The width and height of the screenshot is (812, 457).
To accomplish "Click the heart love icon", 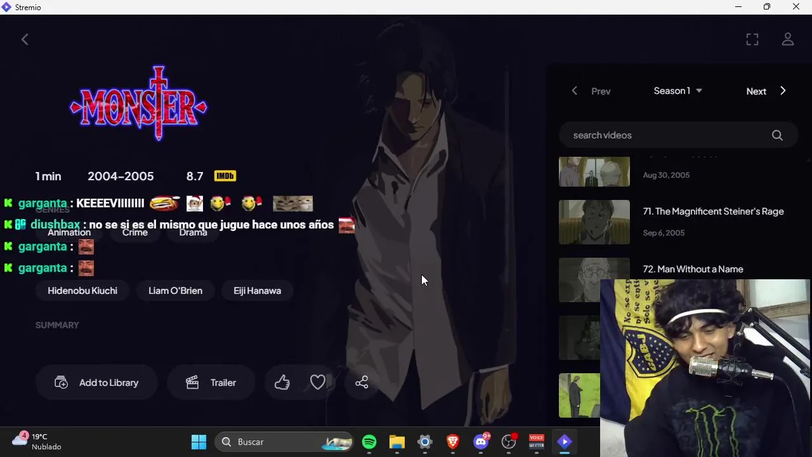I will [318, 382].
